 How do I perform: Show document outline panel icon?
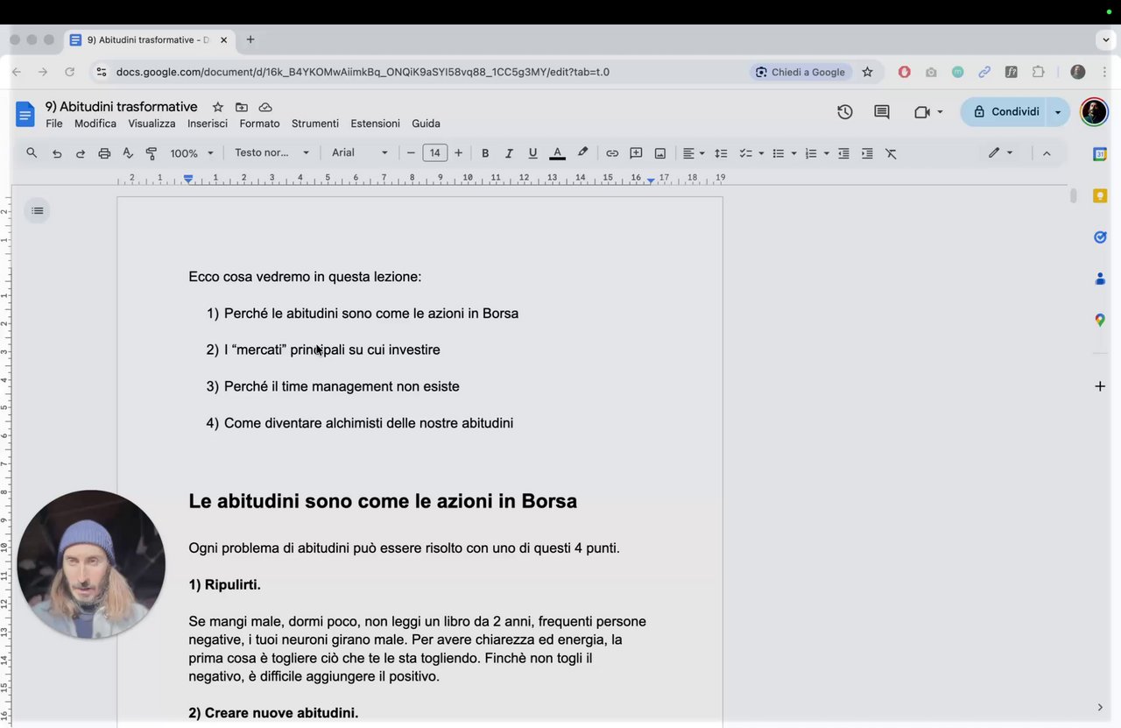click(x=37, y=210)
